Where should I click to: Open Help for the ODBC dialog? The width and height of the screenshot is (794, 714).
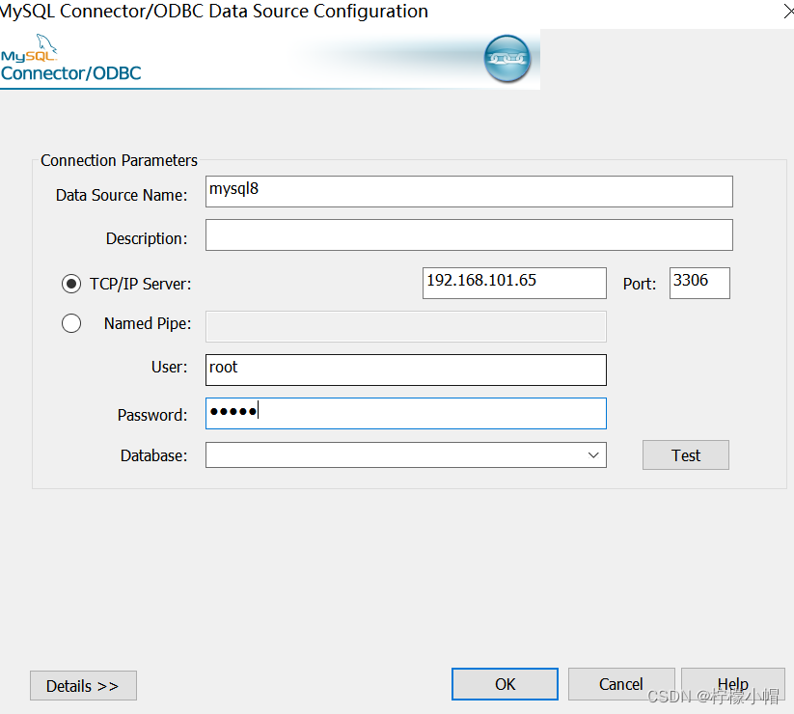(x=732, y=684)
